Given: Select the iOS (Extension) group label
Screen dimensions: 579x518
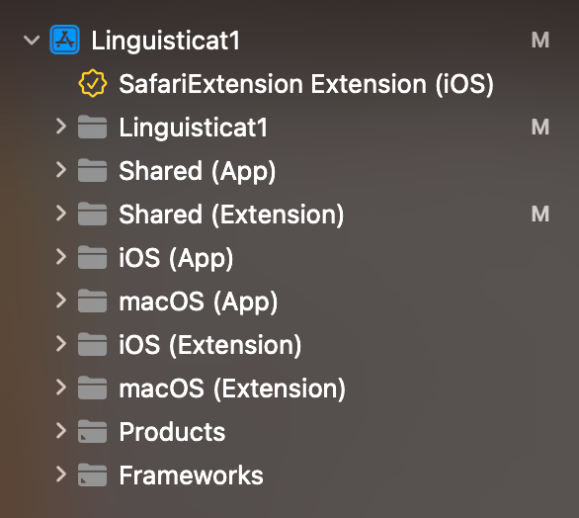Looking at the screenshot, I should 209,345.
